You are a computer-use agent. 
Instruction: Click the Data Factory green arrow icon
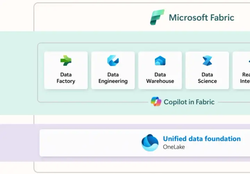coord(66,61)
